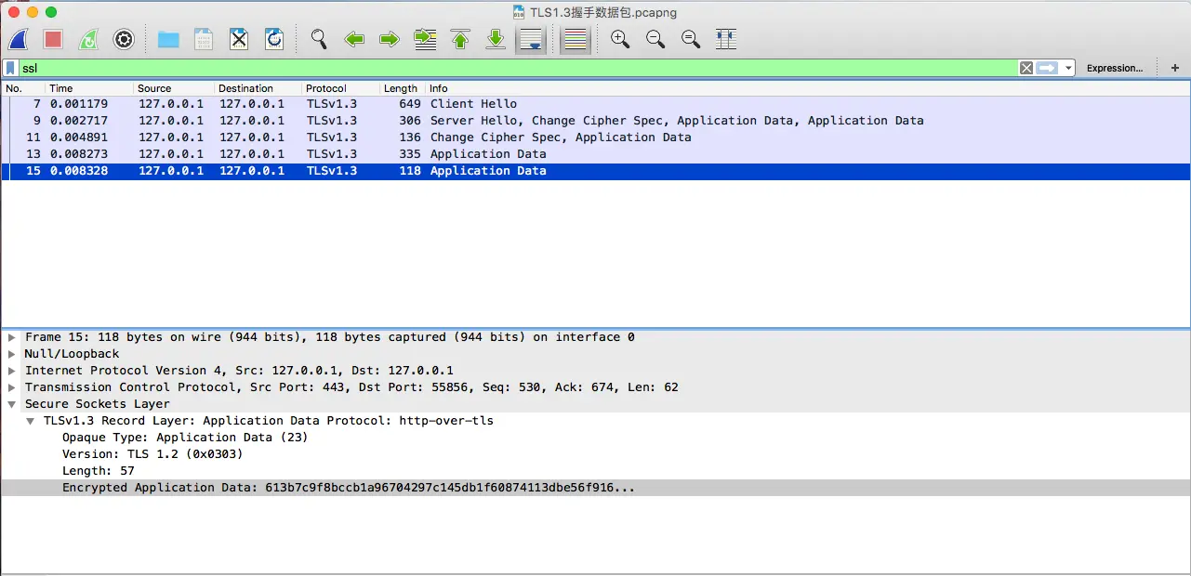Reset packet text to normal size
The height and width of the screenshot is (576, 1191).
pyautogui.click(x=691, y=39)
